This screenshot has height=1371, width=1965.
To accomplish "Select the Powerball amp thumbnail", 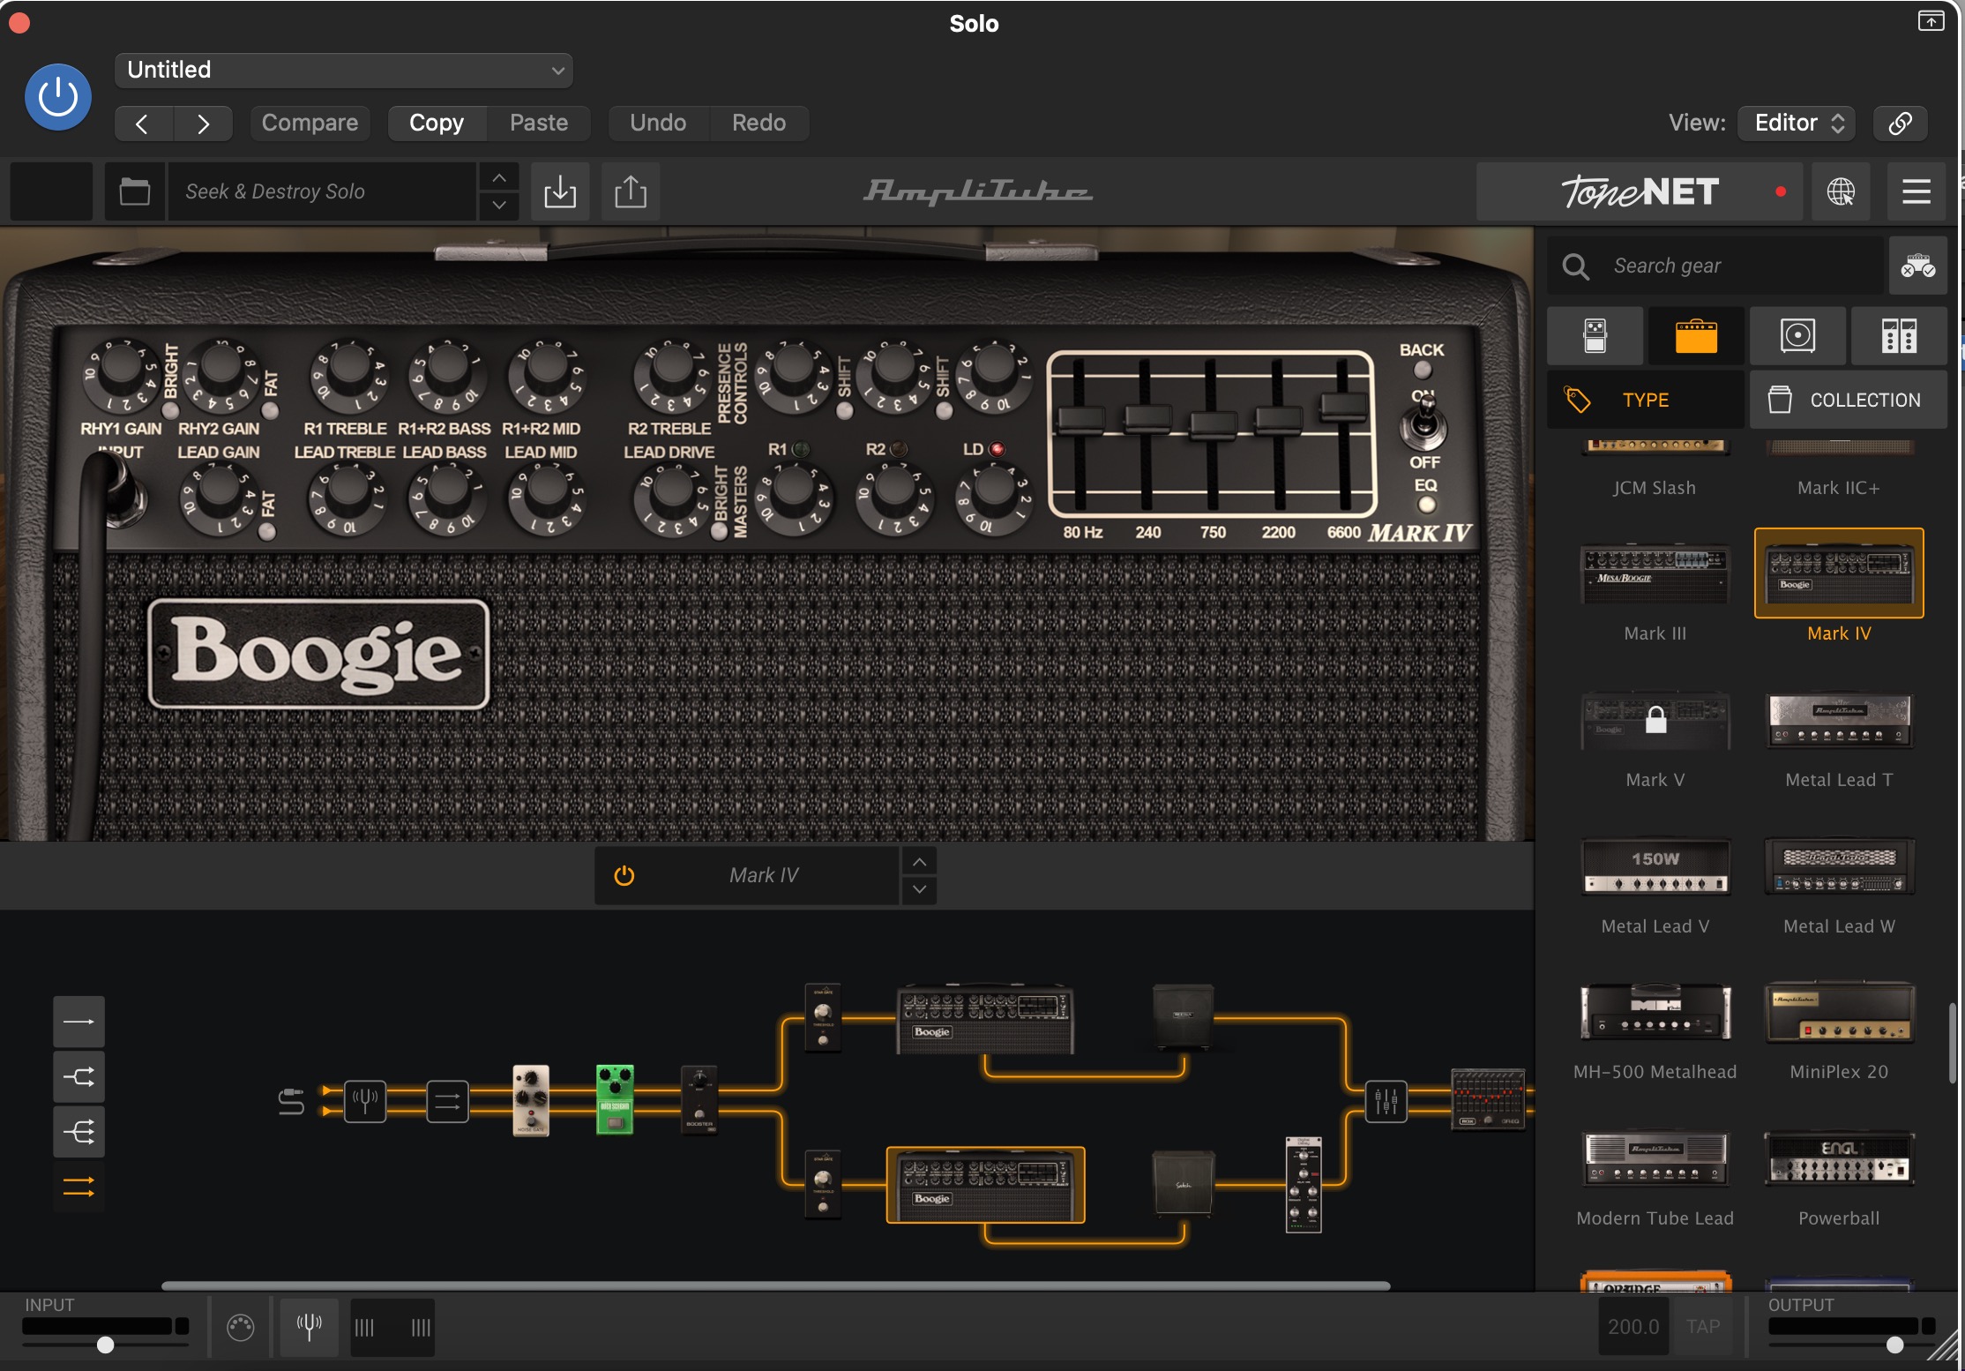I will pyautogui.click(x=1839, y=1158).
